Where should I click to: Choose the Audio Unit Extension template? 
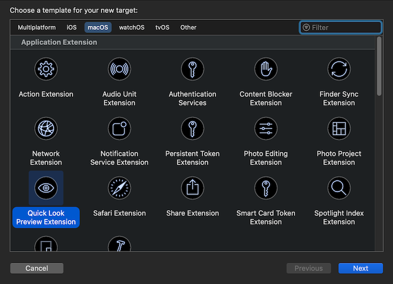click(119, 69)
